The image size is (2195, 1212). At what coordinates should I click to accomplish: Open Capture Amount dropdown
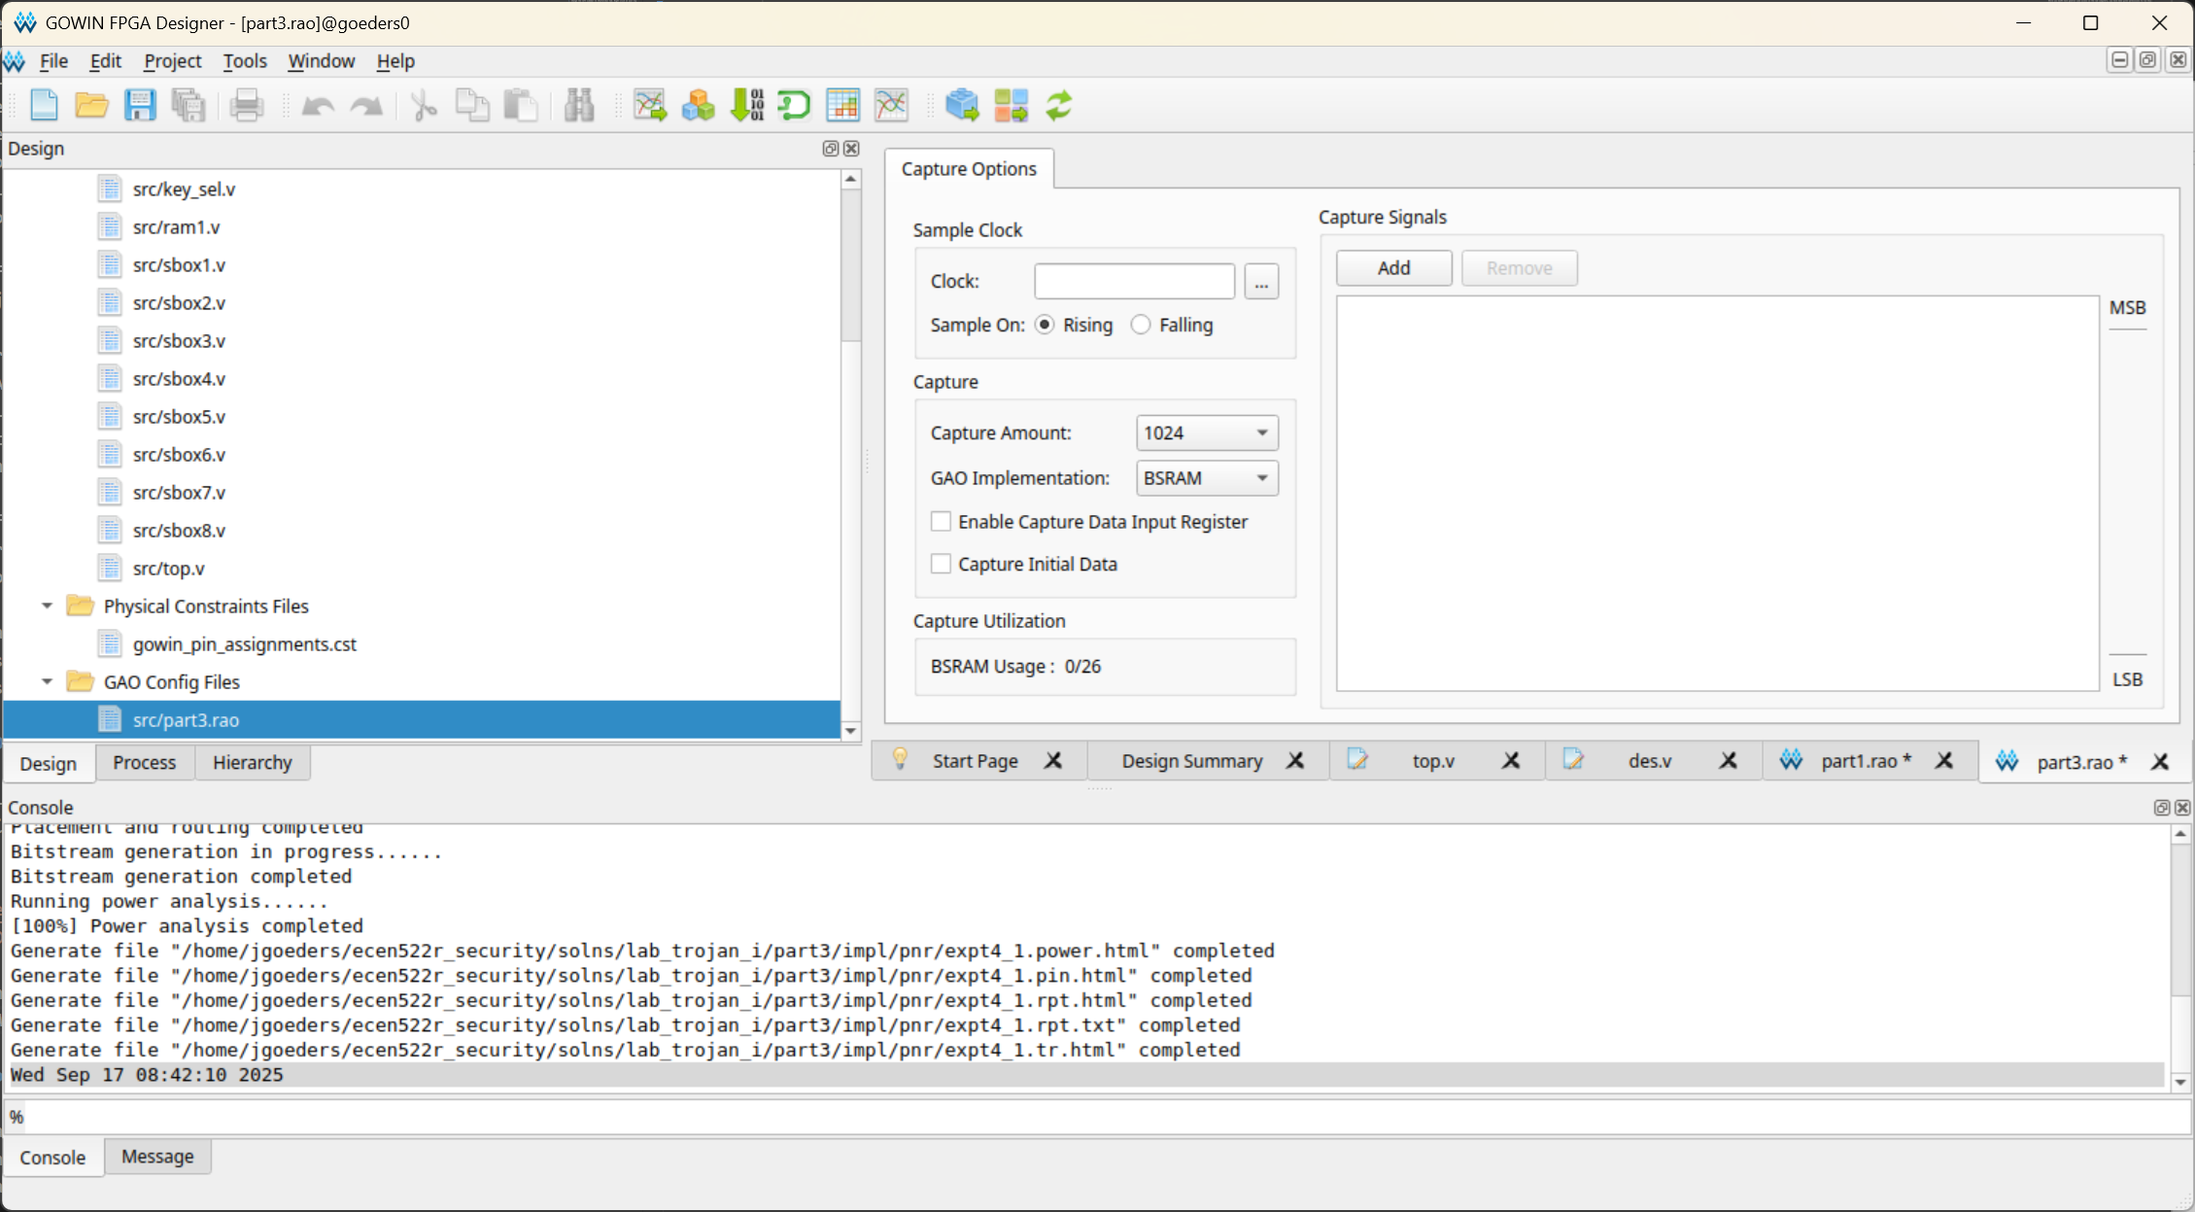click(1207, 433)
